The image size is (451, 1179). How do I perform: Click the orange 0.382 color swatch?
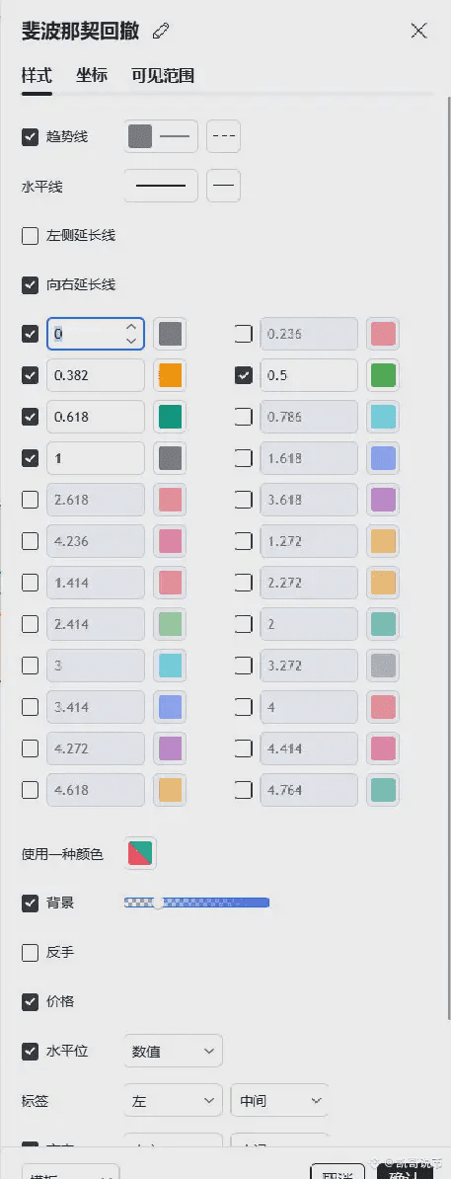click(171, 375)
